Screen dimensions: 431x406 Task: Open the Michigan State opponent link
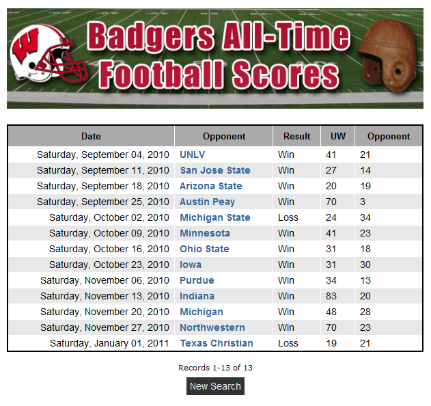(215, 217)
